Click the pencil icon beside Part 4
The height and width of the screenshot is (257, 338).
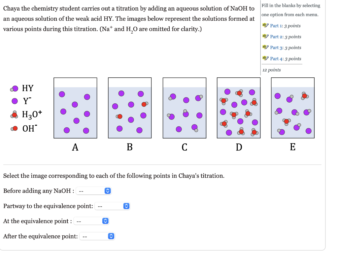pos(265,58)
